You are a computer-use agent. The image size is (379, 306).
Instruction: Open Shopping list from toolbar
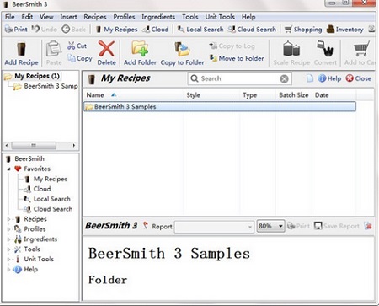pyautogui.click(x=303, y=30)
